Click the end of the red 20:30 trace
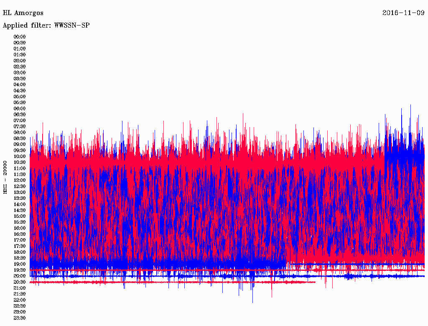The height and width of the screenshot is (326, 428). coord(315,282)
